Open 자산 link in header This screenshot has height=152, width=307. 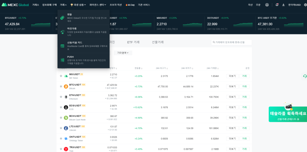(x=250, y=5)
